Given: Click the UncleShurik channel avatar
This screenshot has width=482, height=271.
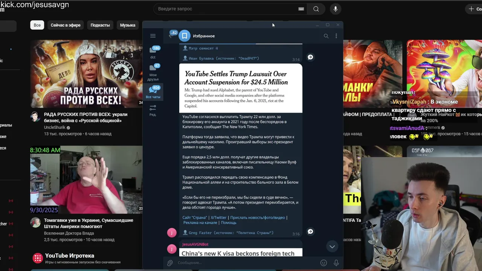Looking at the screenshot, I should coord(35,116).
